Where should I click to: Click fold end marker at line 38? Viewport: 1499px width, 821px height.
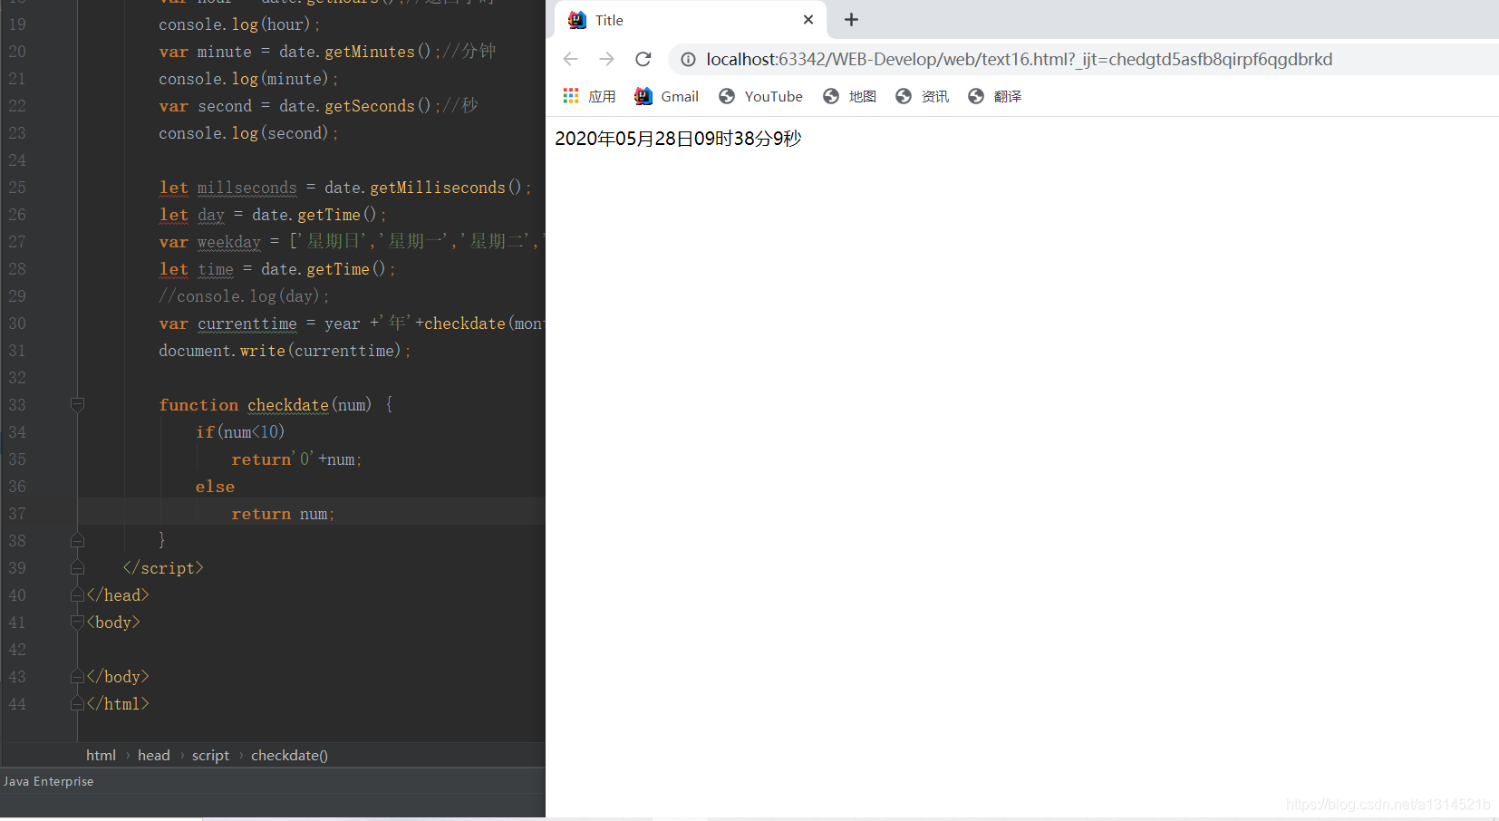tap(77, 540)
